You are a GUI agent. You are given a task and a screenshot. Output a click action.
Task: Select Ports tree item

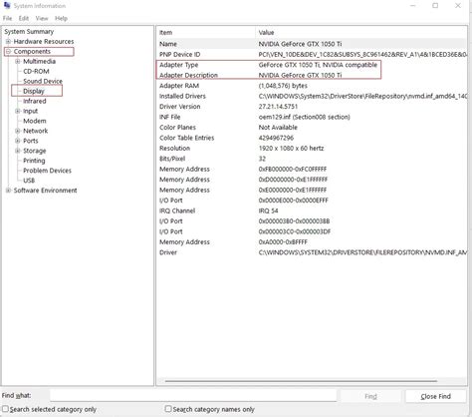[31, 141]
